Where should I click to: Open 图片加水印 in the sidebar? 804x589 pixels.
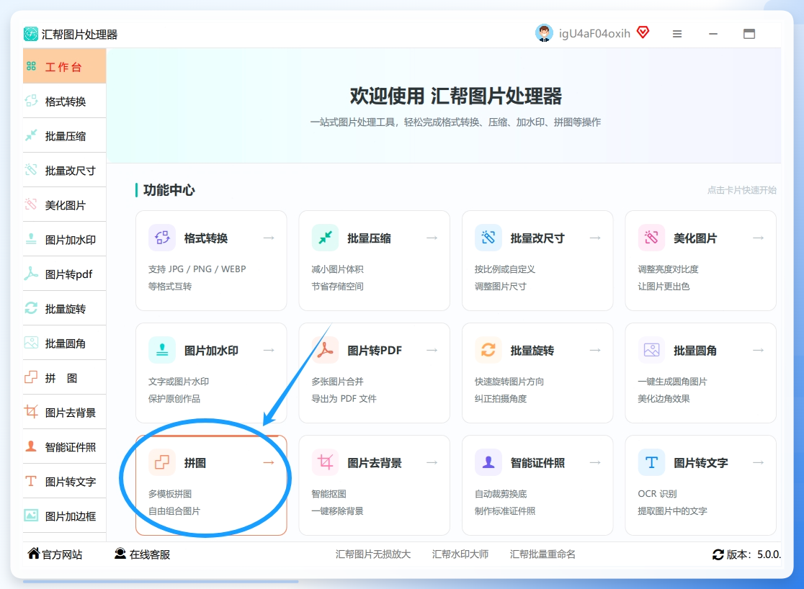64,239
